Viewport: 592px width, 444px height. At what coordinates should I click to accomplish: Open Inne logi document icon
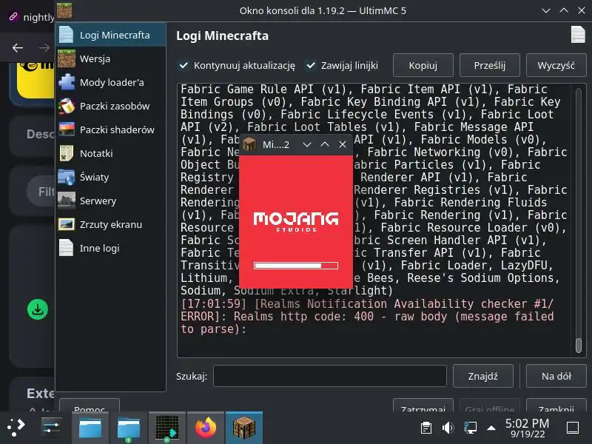(x=67, y=248)
